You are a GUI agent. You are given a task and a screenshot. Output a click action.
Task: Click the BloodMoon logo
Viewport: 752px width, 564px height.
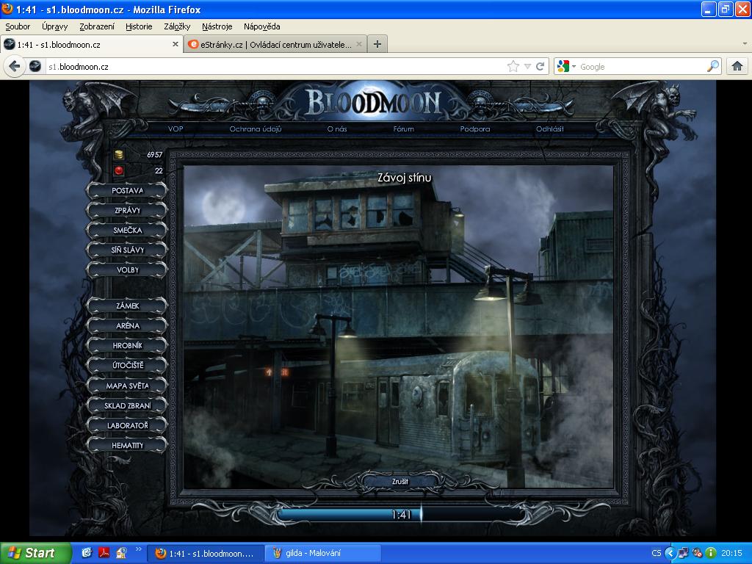[x=372, y=101]
